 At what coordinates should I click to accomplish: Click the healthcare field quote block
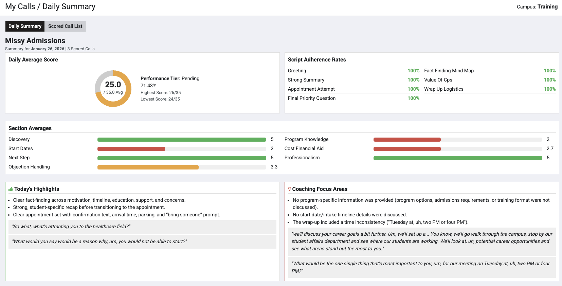(x=142, y=227)
